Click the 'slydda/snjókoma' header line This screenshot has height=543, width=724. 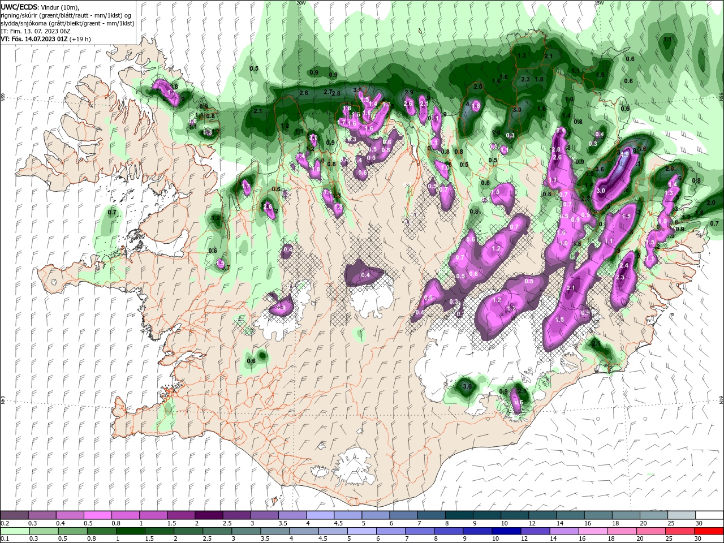point(66,23)
